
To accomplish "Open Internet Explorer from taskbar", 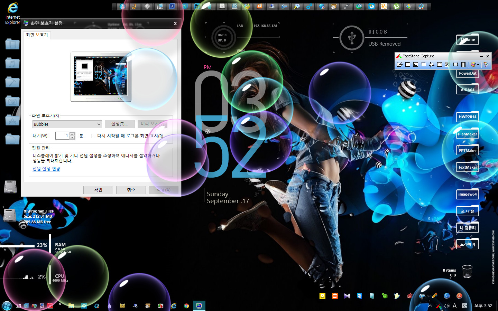I will (x=174, y=306).
